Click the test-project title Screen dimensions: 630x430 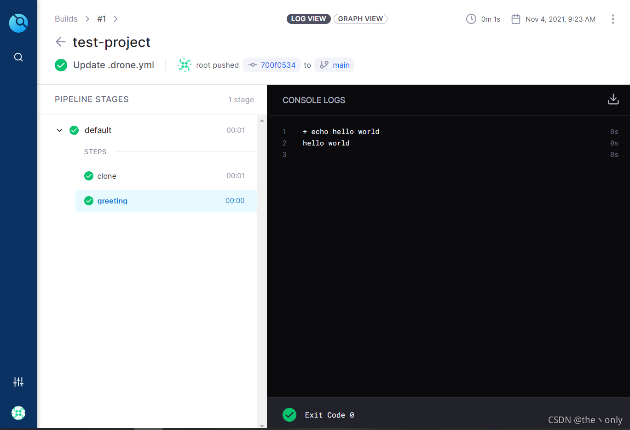[111, 42]
